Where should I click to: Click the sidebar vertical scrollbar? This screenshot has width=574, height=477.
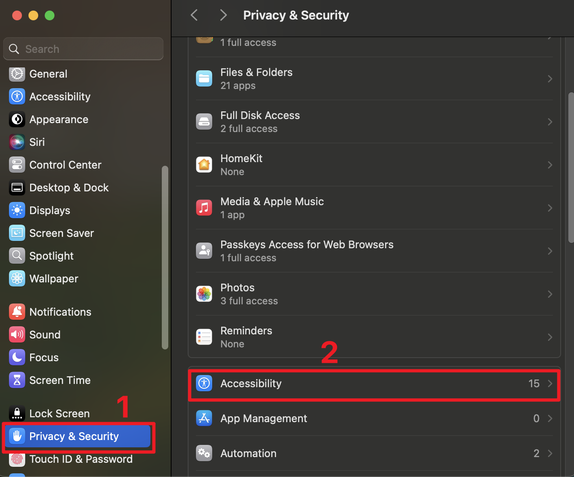165,257
